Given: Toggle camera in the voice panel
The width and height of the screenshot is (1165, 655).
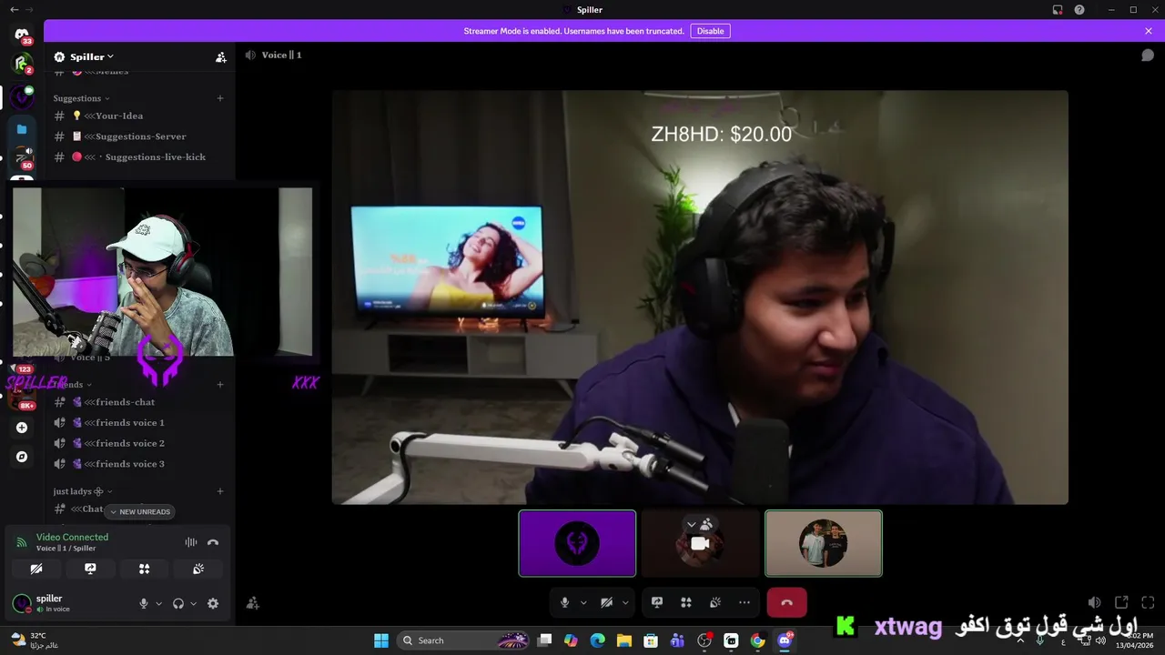Looking at the screenshot, I should 36,569.
